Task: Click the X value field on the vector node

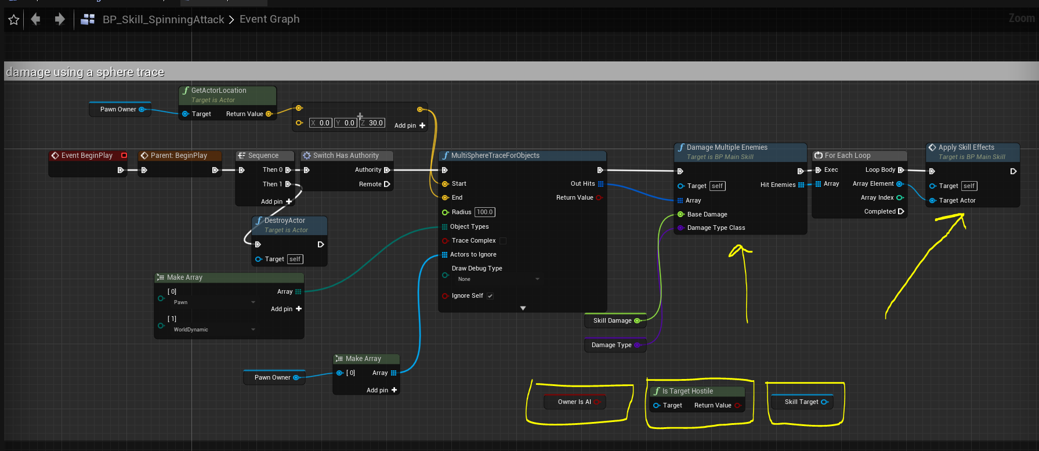Action: [x=320, y=123]
